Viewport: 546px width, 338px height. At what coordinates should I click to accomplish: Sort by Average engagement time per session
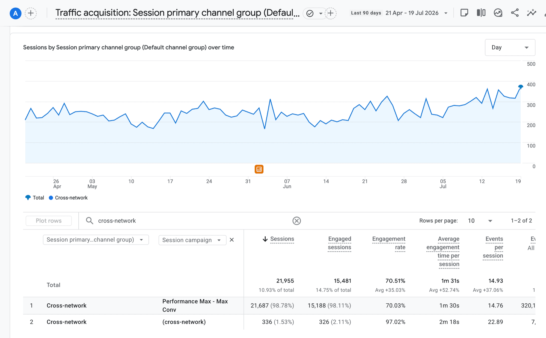(x=443, y=252)
